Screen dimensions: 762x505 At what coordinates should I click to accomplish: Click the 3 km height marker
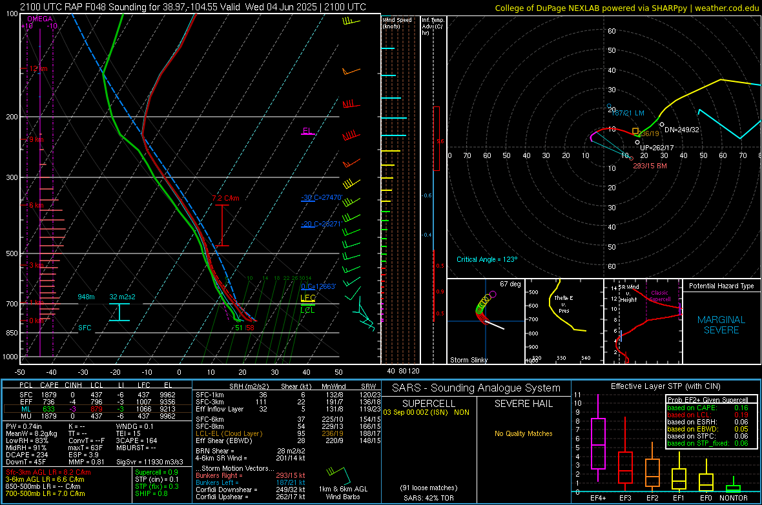(x=36, y=265)
